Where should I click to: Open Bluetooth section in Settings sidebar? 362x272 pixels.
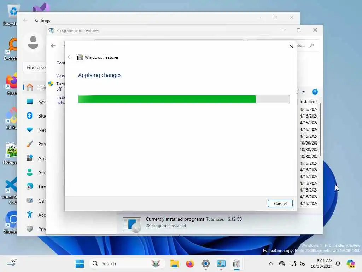pos(35,116)
